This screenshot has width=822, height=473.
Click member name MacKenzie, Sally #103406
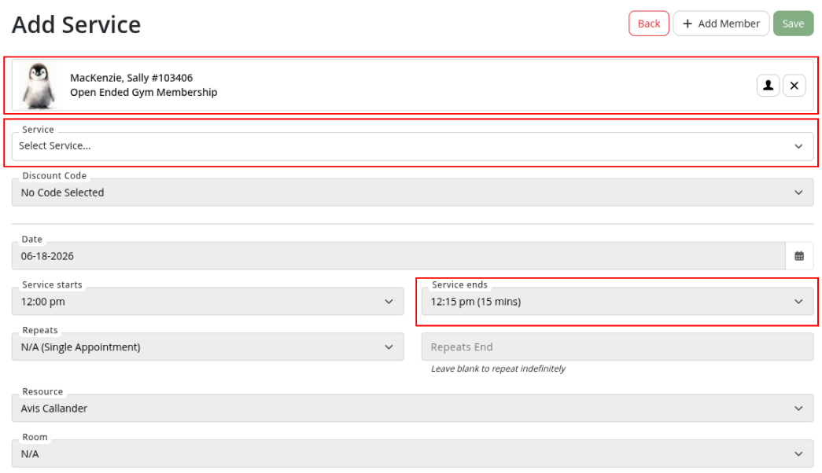click(131, 78)
